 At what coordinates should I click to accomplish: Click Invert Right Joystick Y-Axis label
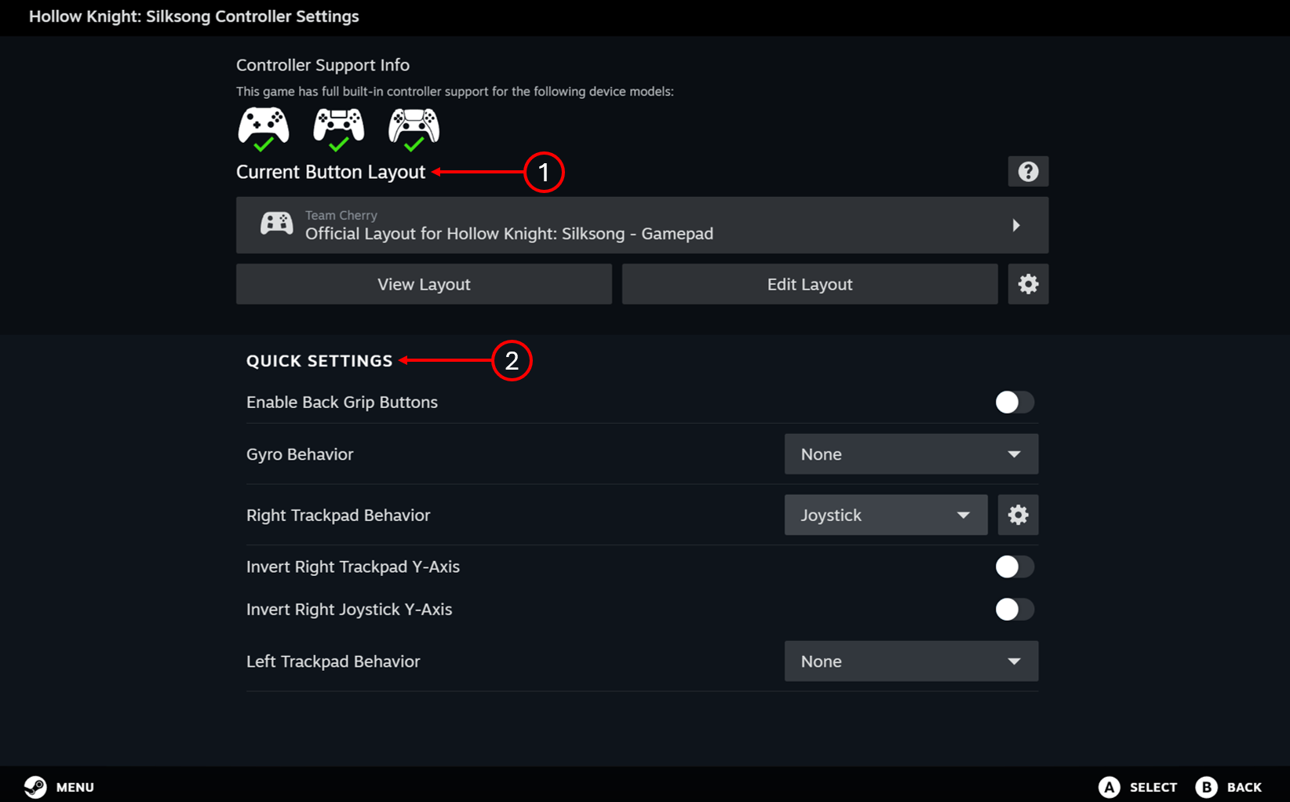349,610
